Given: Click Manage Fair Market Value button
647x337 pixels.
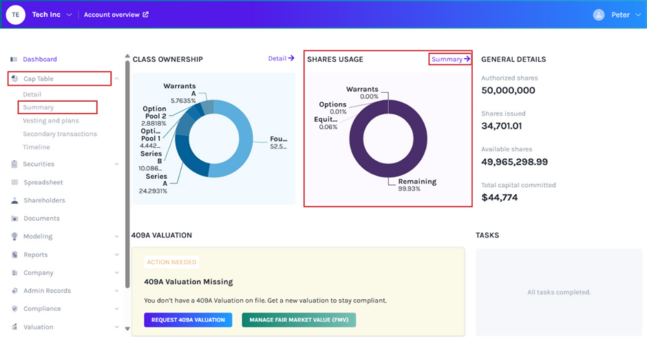Looking at the screenshot, I should [x=299, y=320].
